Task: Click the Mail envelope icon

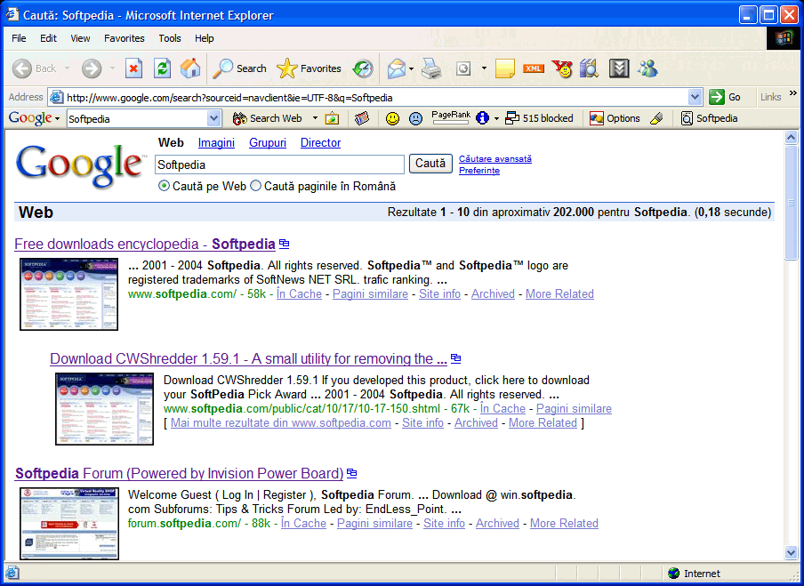Action: (397, 68)
